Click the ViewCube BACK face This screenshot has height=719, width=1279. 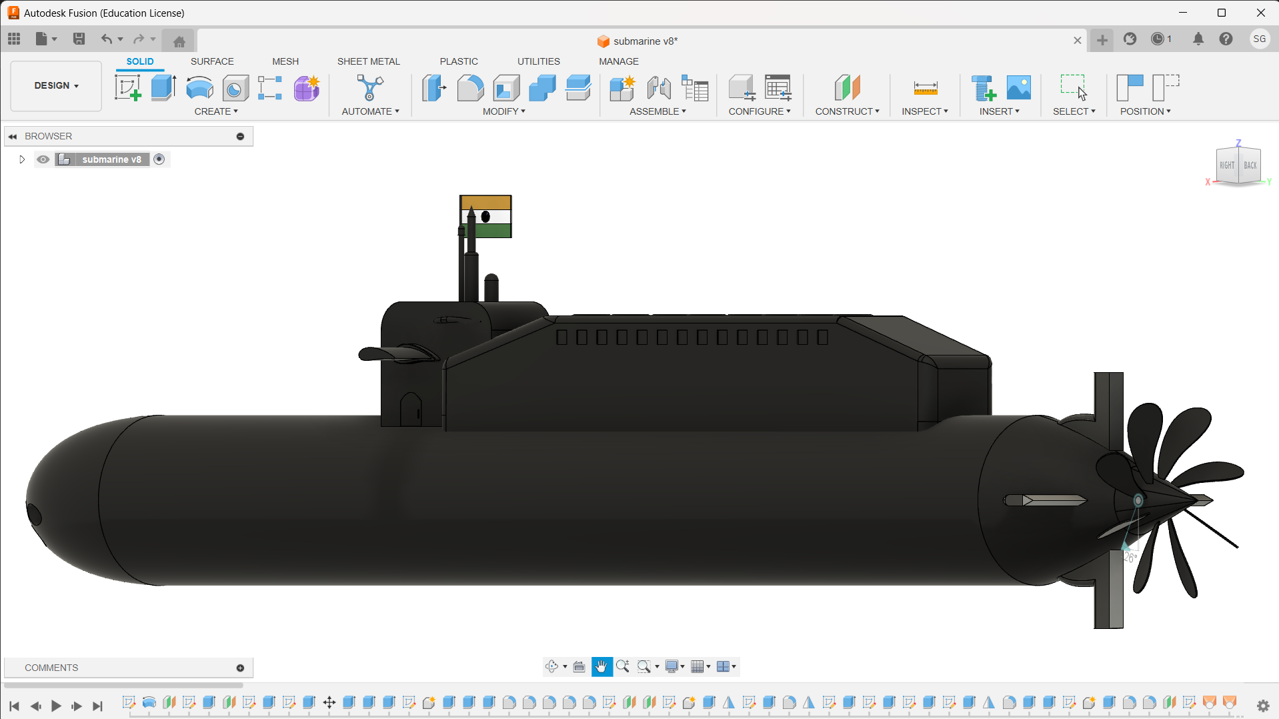tap(1250, 165)
